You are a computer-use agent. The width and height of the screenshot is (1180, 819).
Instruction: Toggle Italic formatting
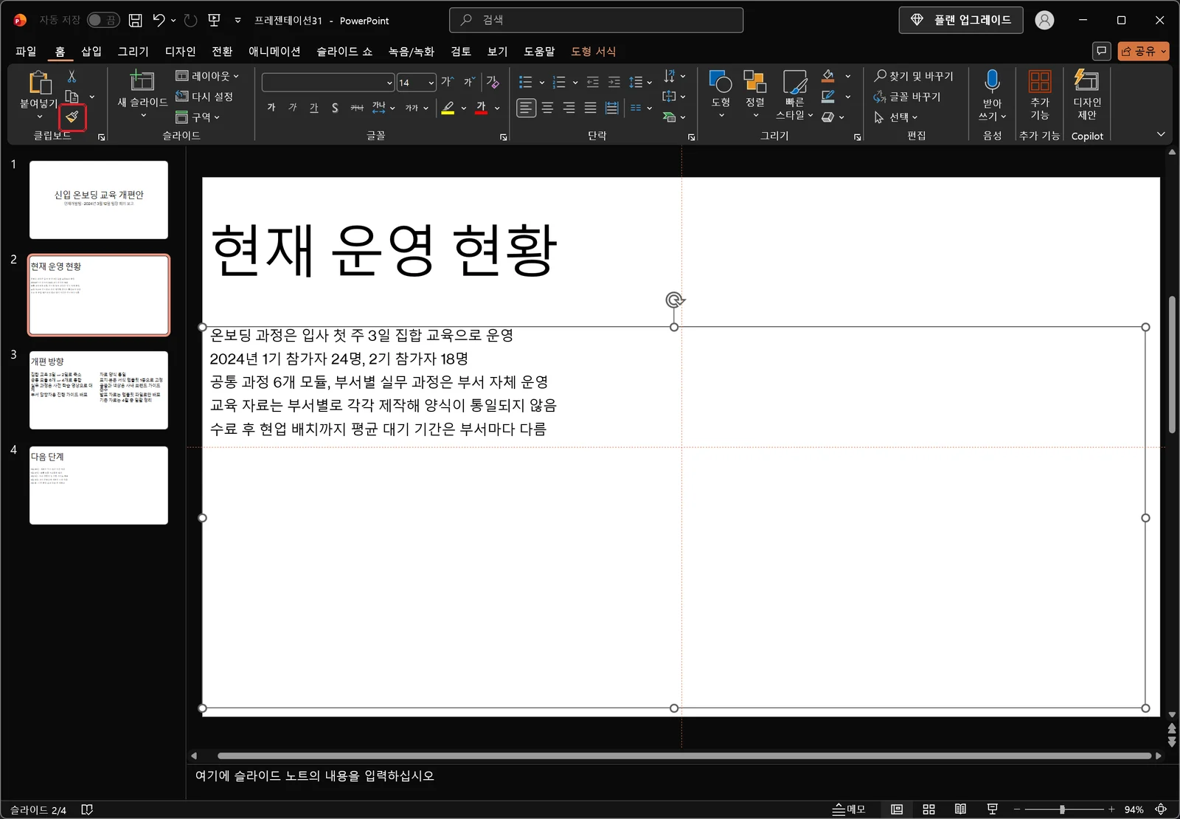[x=293, y=108]
